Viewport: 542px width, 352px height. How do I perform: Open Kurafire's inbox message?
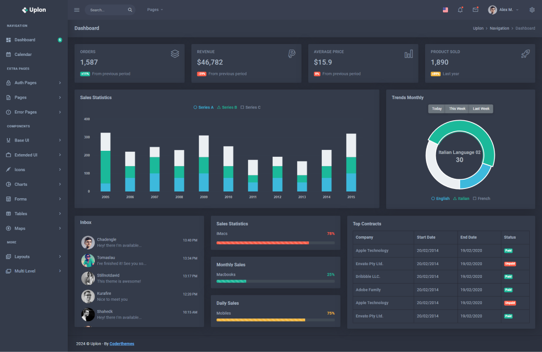click(x=139, y=297)
